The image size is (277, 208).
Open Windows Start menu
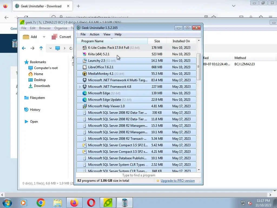[x=7, y=203]
